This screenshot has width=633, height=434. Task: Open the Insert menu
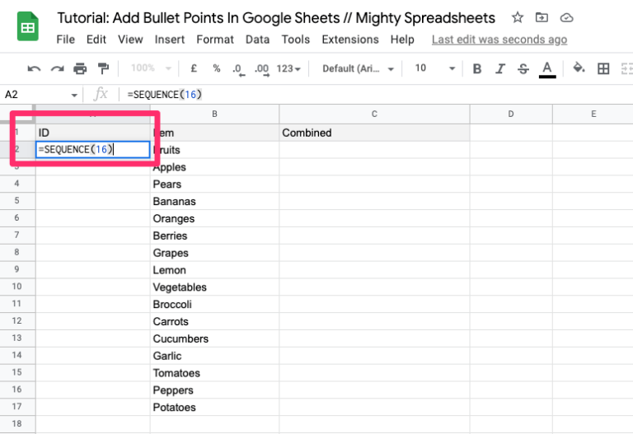[170, 40]
